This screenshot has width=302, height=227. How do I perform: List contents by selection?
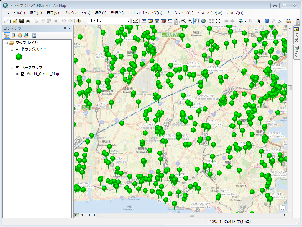pyautogui.click(x=26, y=35)
